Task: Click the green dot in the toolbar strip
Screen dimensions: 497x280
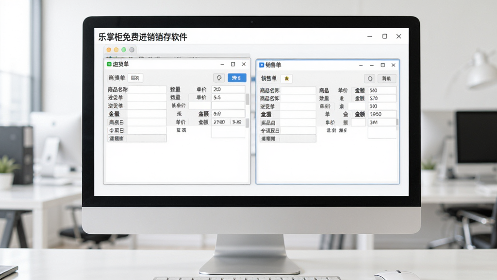Action: [x=124, y=50]
